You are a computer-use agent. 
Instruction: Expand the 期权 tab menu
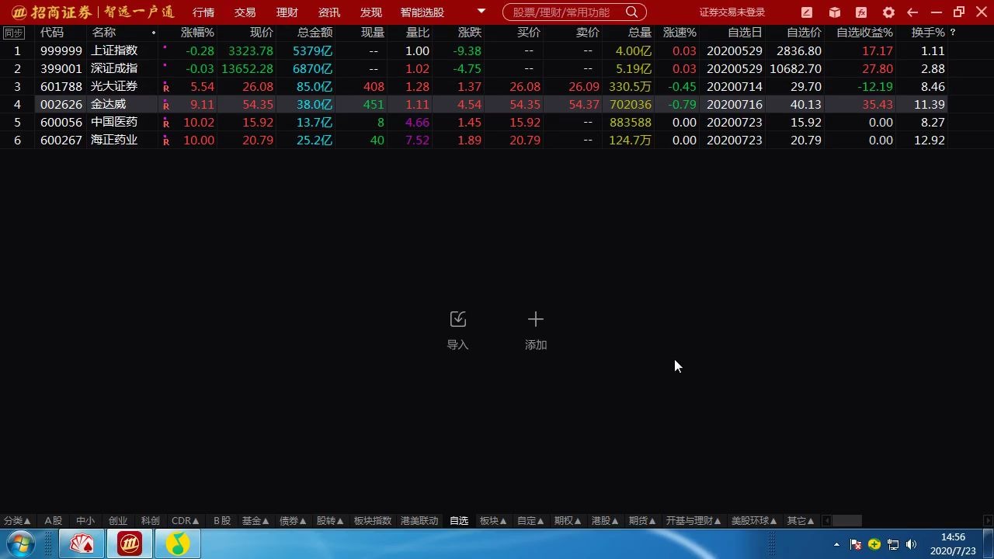pyautogui.click(x=568, y=521)
